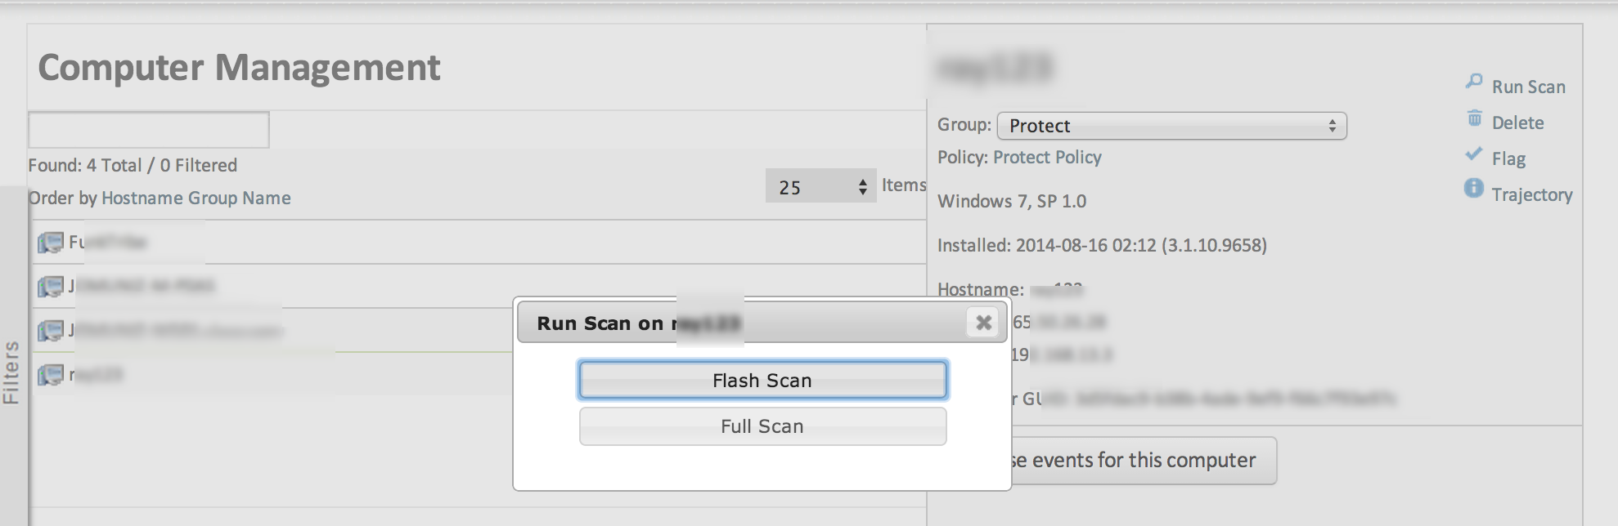This screenshot has height=526, width=1618.
Task: Click the Flag checkmark icon
Action: (1473, 154)
